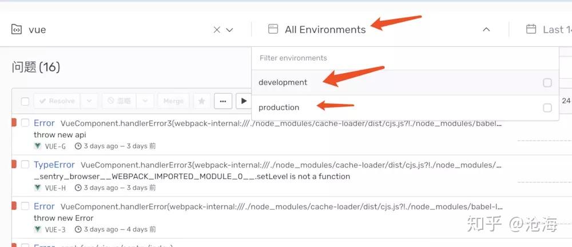Select the development environment entry

pyautogui.click(x=283, y=82)
